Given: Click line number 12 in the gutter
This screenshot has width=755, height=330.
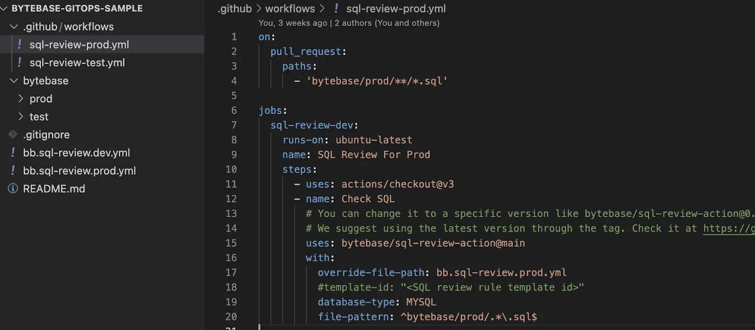Looking at the screenshot, I should point(231,199).
